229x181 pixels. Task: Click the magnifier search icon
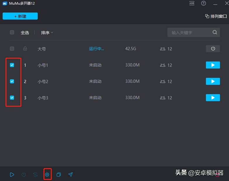click(214, 32)
